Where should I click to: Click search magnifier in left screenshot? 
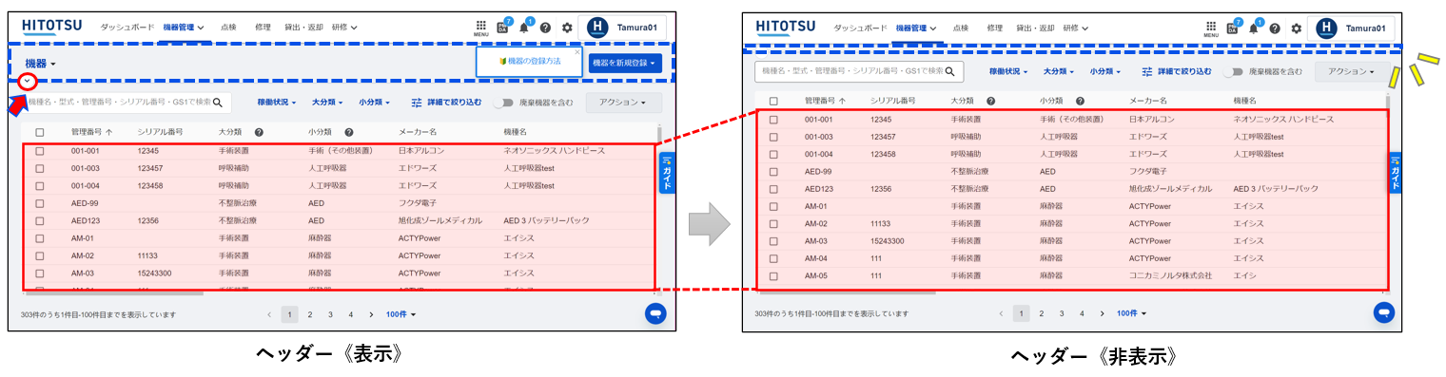[x=218, y=102]
